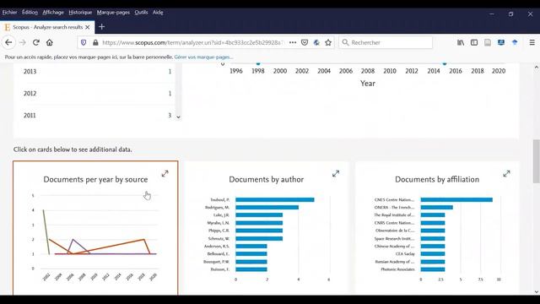Open a new browser tab
540x304 pixels.
coord(101,27)
